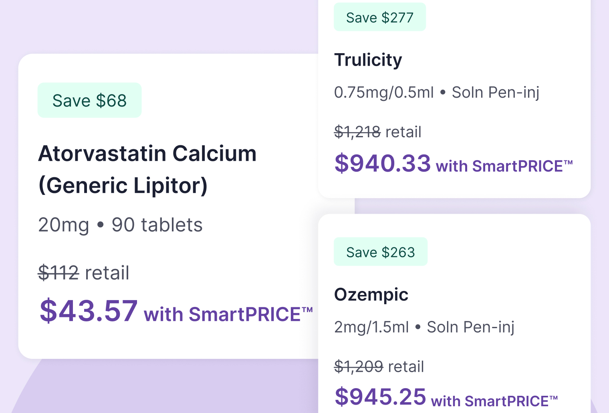Select the Generic Lipitor text line

coord(123,186)
